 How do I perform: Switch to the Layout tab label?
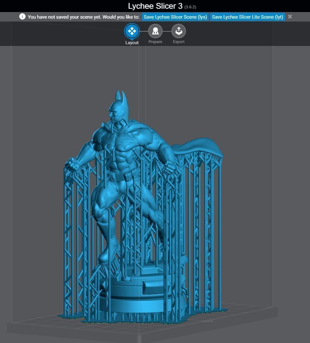coord(132,42)
